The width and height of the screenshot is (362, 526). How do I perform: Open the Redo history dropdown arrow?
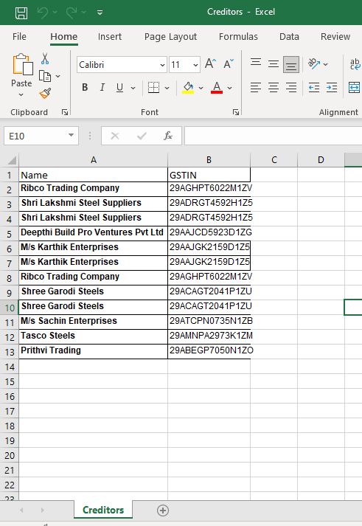click(84, 13)
